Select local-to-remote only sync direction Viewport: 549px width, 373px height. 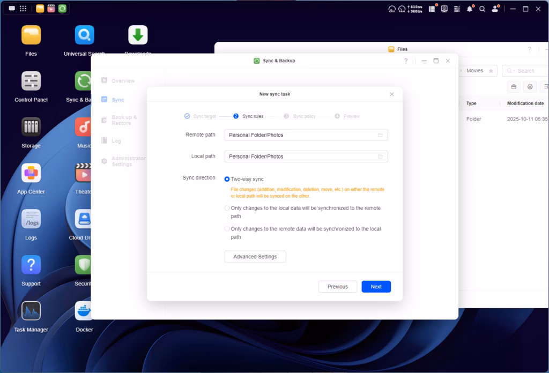(227, 208)
